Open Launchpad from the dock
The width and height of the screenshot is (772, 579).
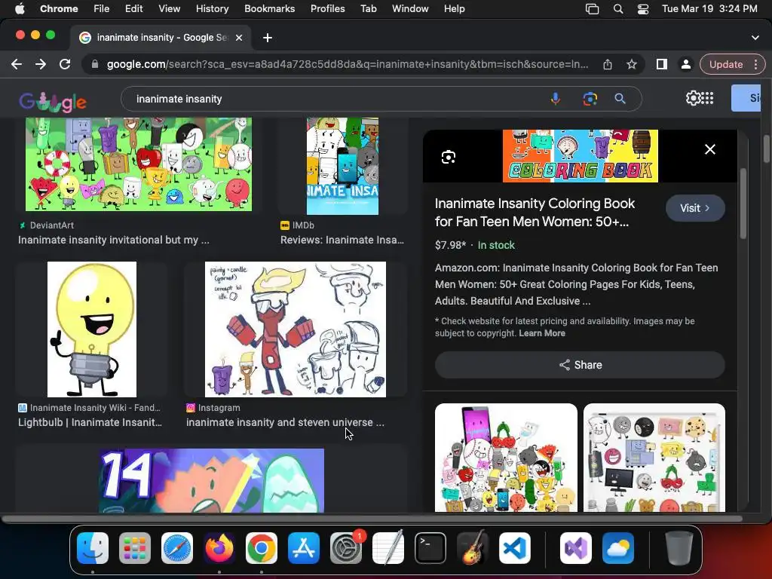point(135,548)
